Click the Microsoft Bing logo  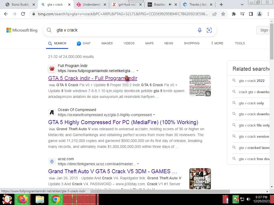22,30
